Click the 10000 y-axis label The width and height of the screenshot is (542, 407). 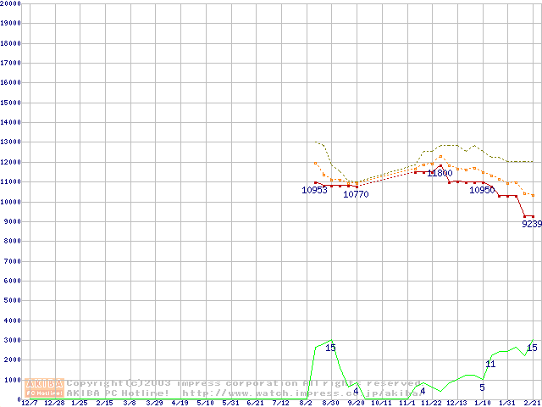point(11,202)
